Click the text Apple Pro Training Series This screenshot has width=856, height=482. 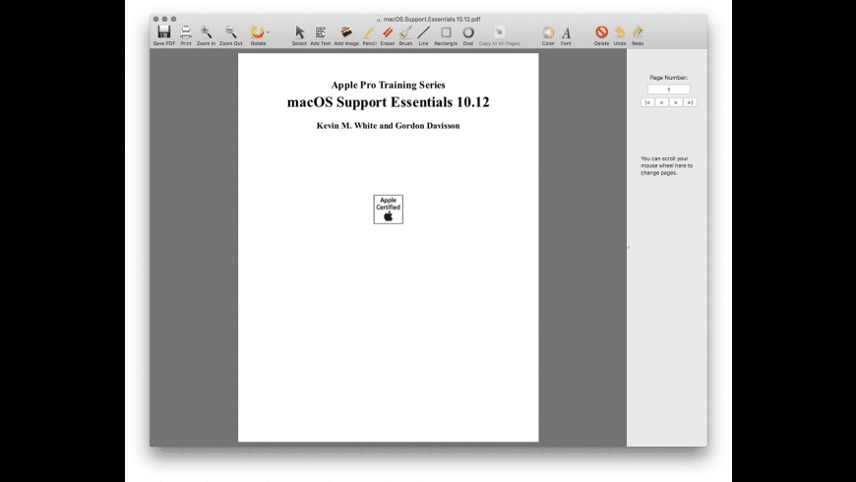(x=388, y=85)
